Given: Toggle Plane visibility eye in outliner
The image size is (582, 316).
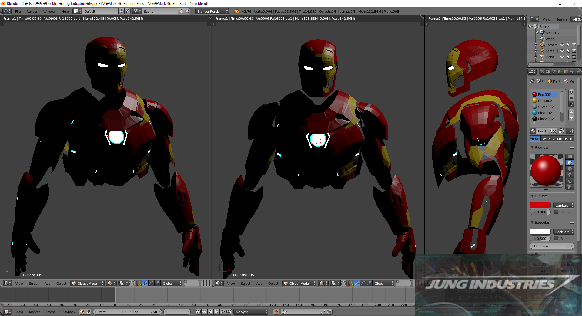Looking at the screenshot, I should tap(562, 57).
